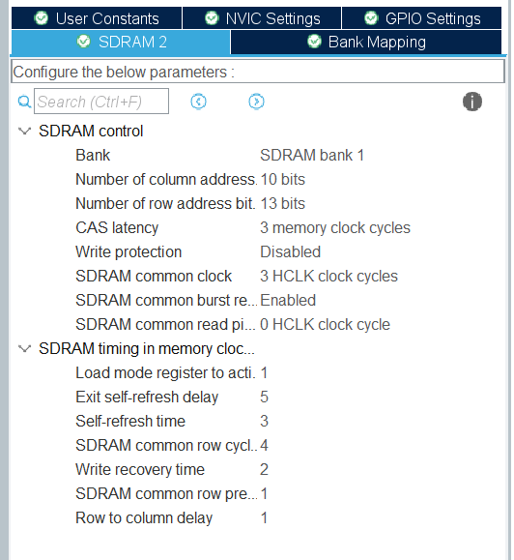Collapse the SDRAM control section
The width and height of the screenshot is (514, 560).
click(x=24, y=132)
